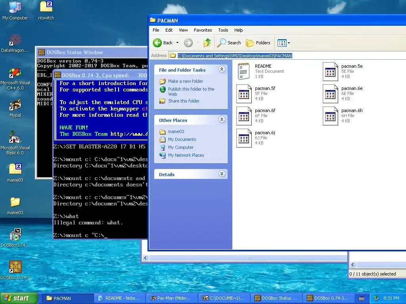
Task: Click Share this folder link
Action: pos(184,101)
